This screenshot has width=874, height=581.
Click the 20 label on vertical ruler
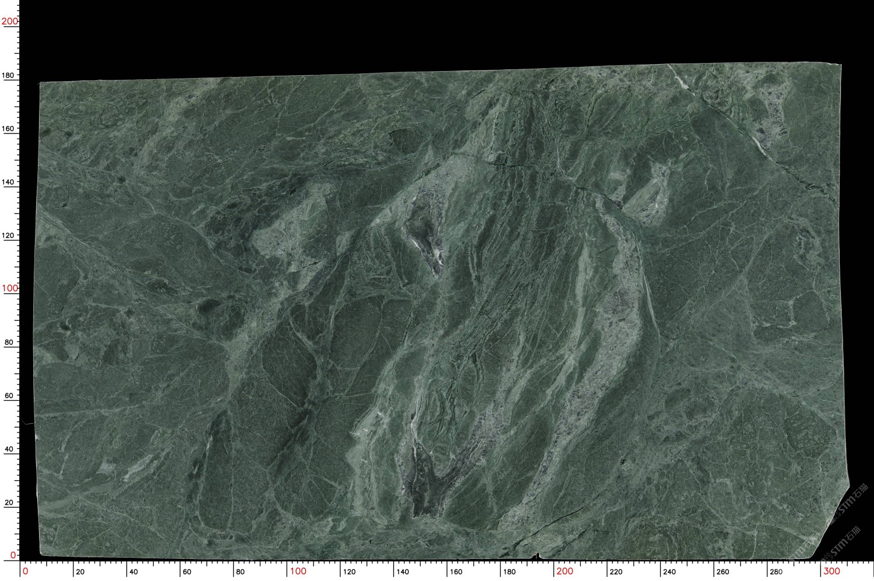coord(9,502)
